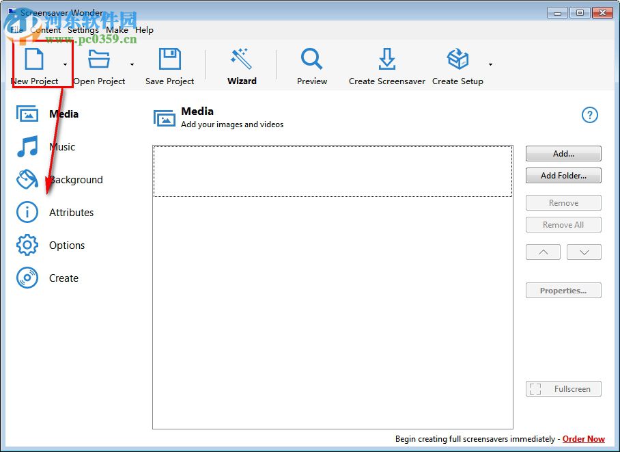620x452 pixels.
Task: Select the Create Setup toolbar icon
Action: coord(457,60)
